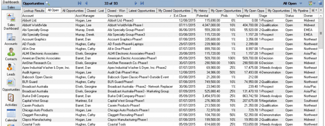Switch to the Latest Opportunities tab

(142, 11)
